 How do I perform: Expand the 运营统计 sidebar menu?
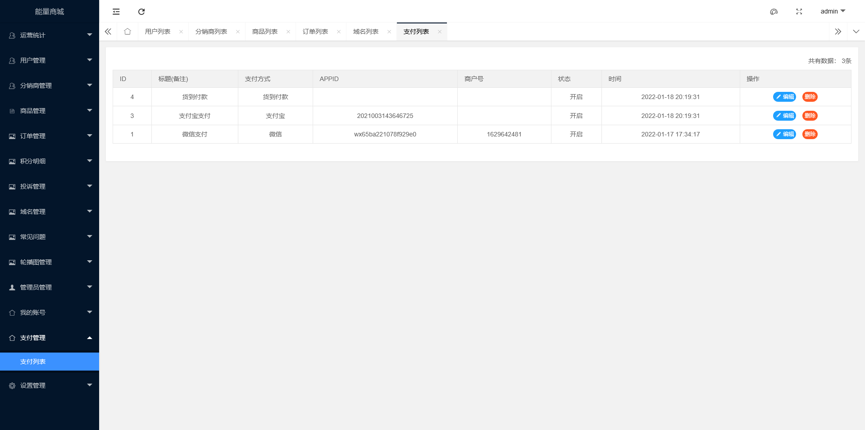coord(50,35)
